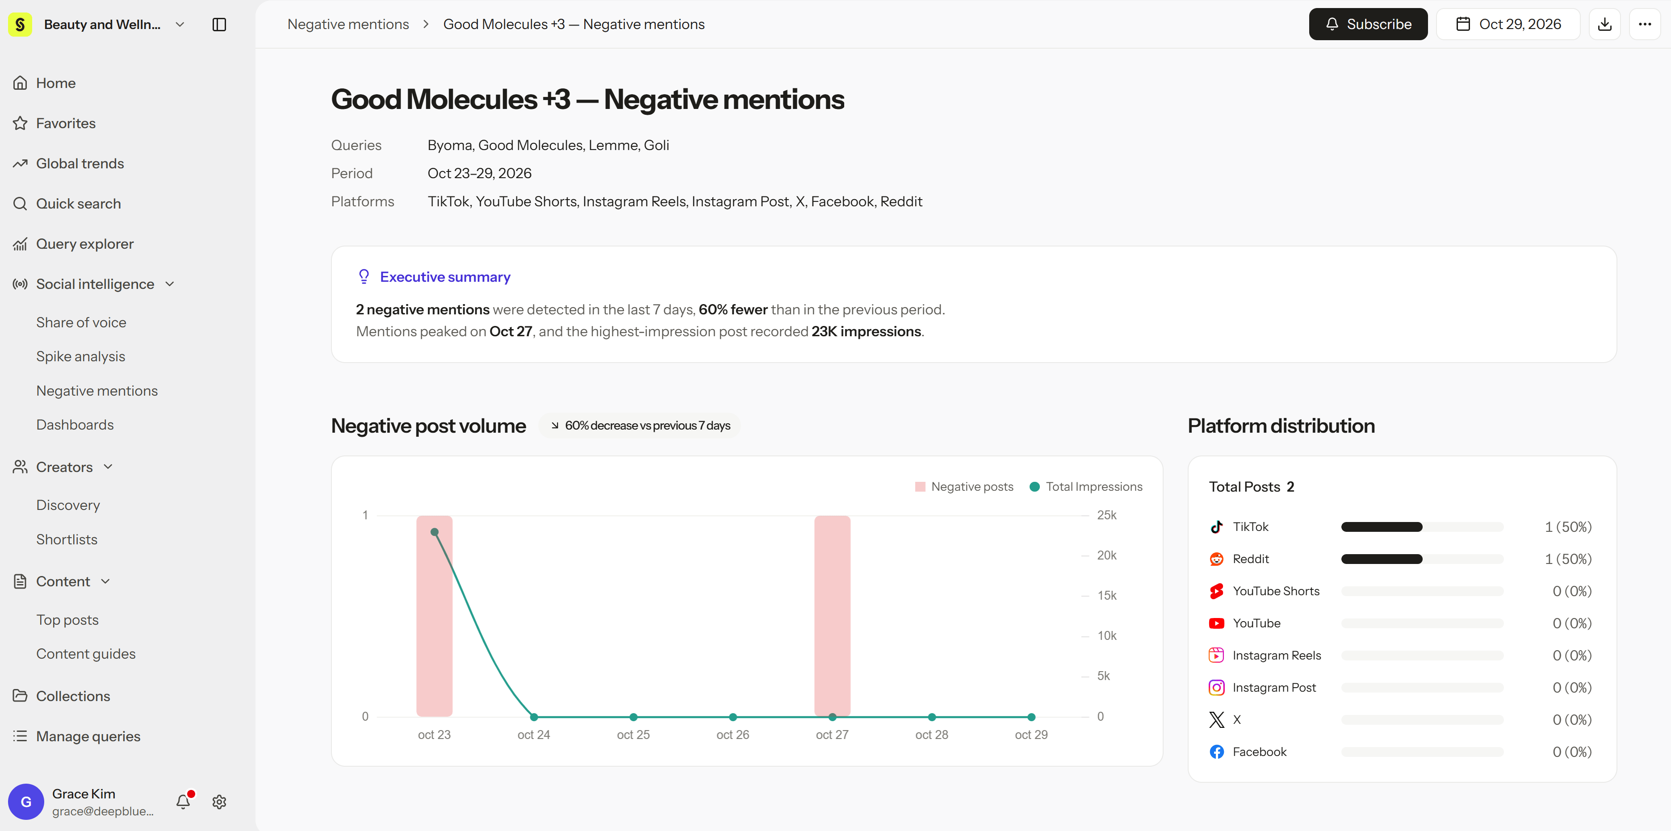The height and width of the screenshot is (831, 1671).
Task: Open the three-dot more options menu
Action: coord(1644,25)
